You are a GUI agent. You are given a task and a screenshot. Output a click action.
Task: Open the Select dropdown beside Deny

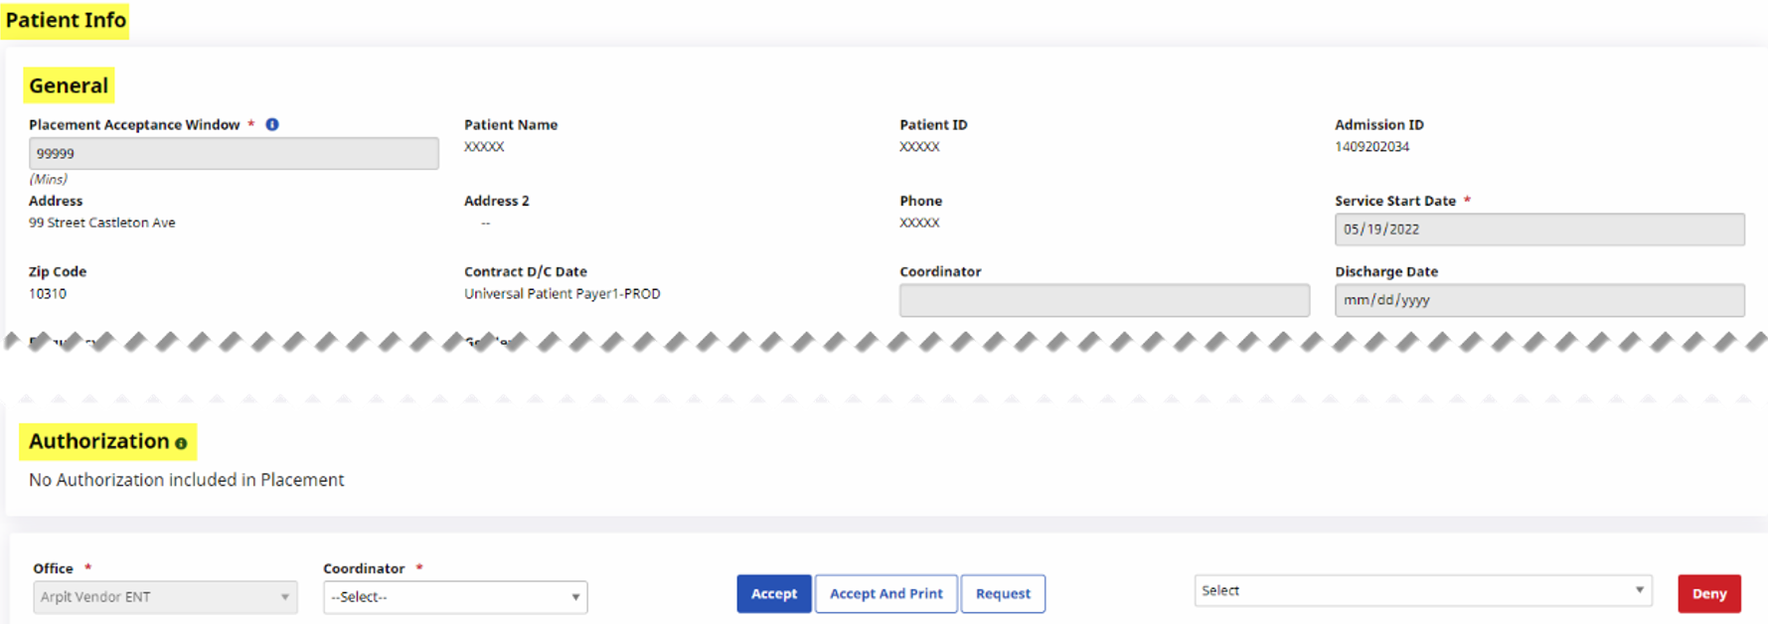(1422, 591)
